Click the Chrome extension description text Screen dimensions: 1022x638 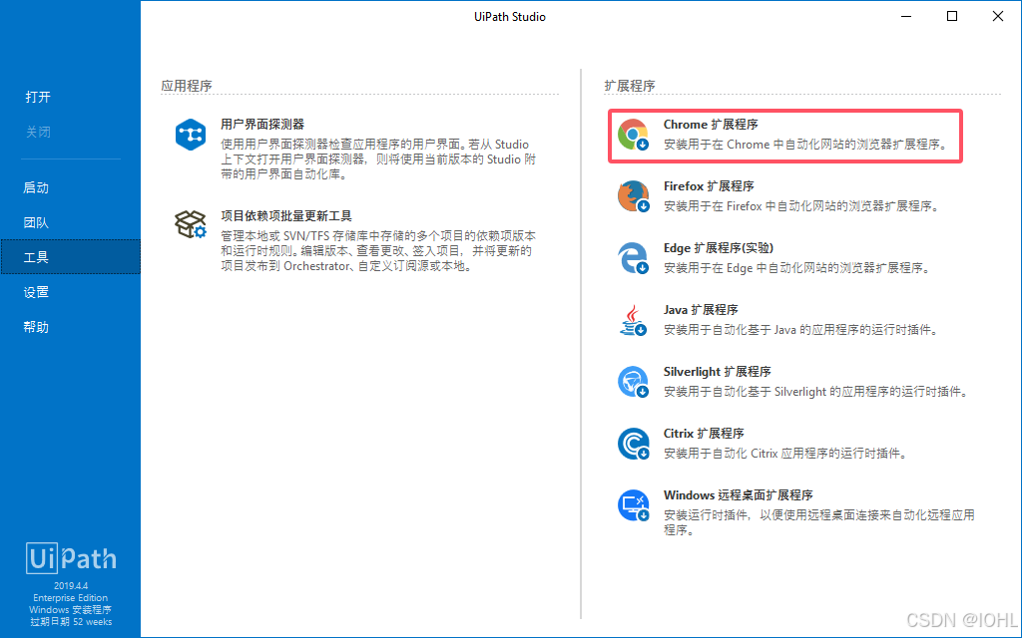805,145
